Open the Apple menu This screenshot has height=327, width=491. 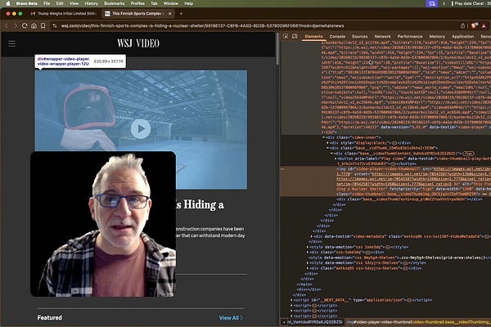(x=8, y=3)
